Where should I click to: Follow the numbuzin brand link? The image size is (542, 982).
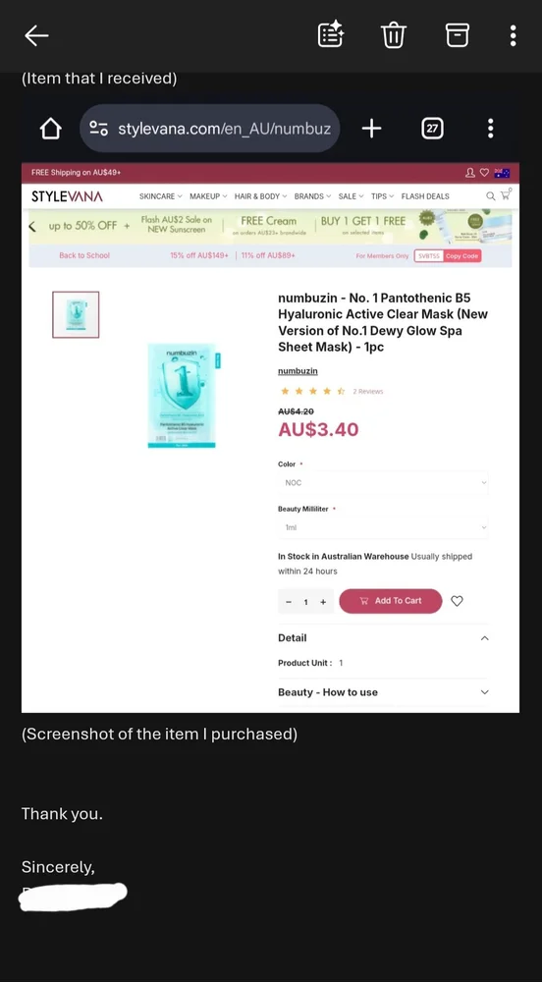(x=298, y=371)
